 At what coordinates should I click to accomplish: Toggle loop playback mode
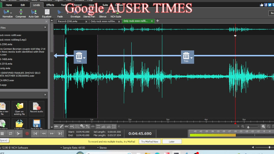10,133
